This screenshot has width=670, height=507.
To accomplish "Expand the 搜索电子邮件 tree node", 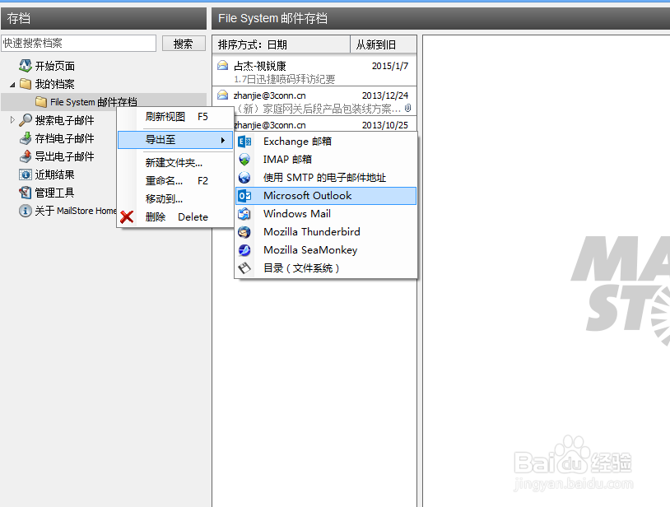I will [12, 120].
